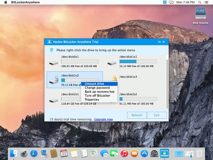Click the BitLocker Anywhere Dock icon
Image resolution: width=213 pixels, height=160 pixels.
point(164,153)
